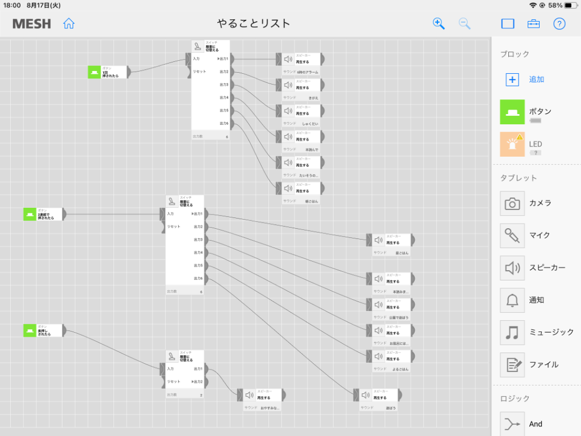Tap the green button block 2連続で押されたら
Image resolution: width=581 pixels, height=436 pixels.
(43, 214)
